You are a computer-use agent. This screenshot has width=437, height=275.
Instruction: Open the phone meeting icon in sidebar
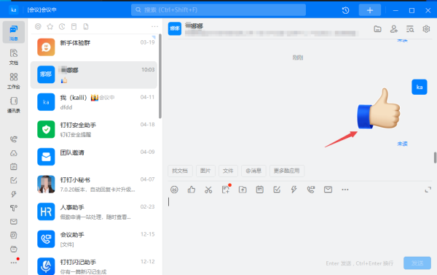coord(14,139)
